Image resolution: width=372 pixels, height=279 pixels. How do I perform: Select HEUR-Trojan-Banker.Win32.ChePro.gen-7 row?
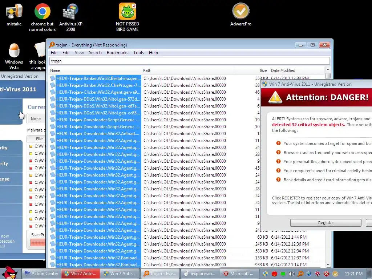98,85
